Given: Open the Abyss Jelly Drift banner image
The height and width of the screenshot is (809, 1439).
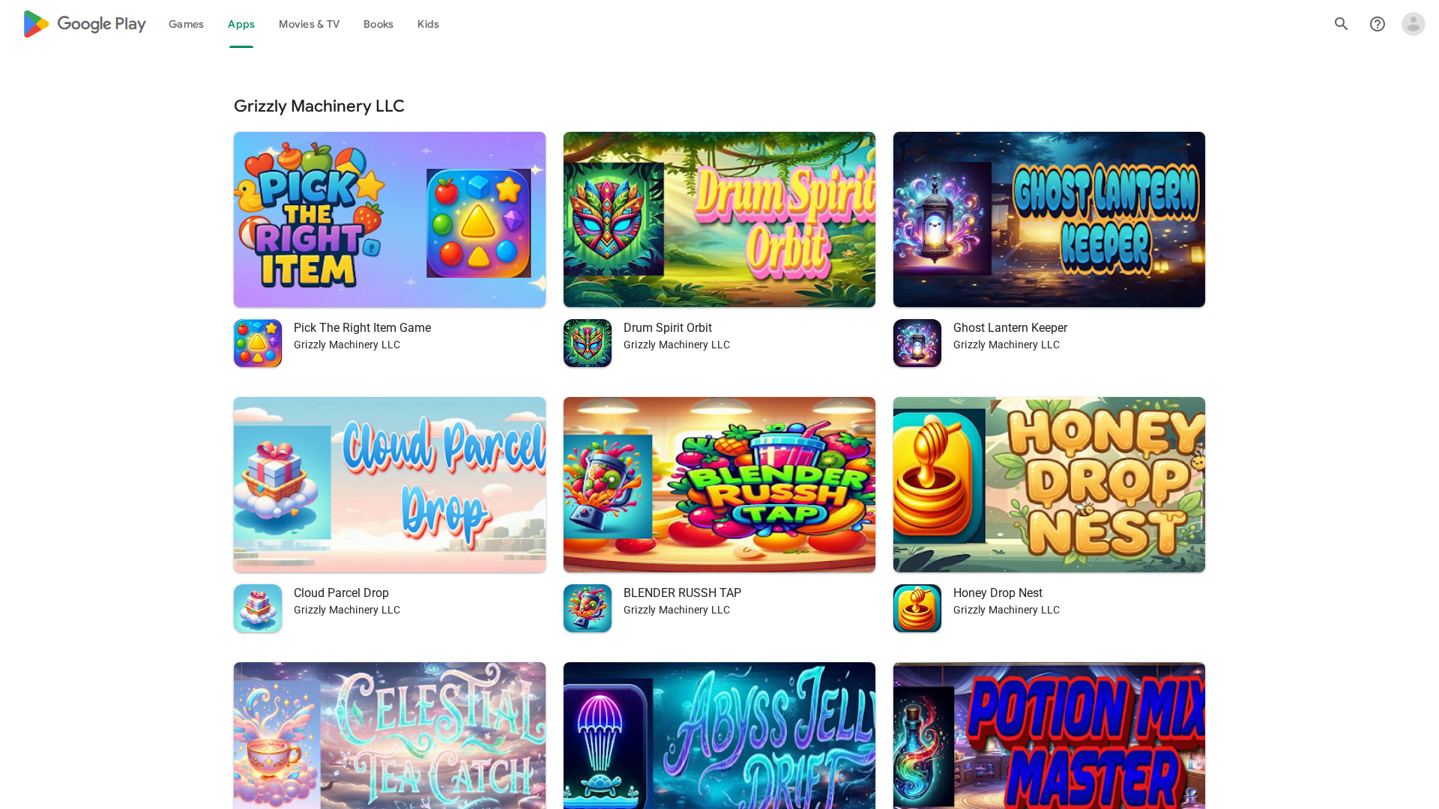Looking at the screenshot, I should tap(719, 736).
